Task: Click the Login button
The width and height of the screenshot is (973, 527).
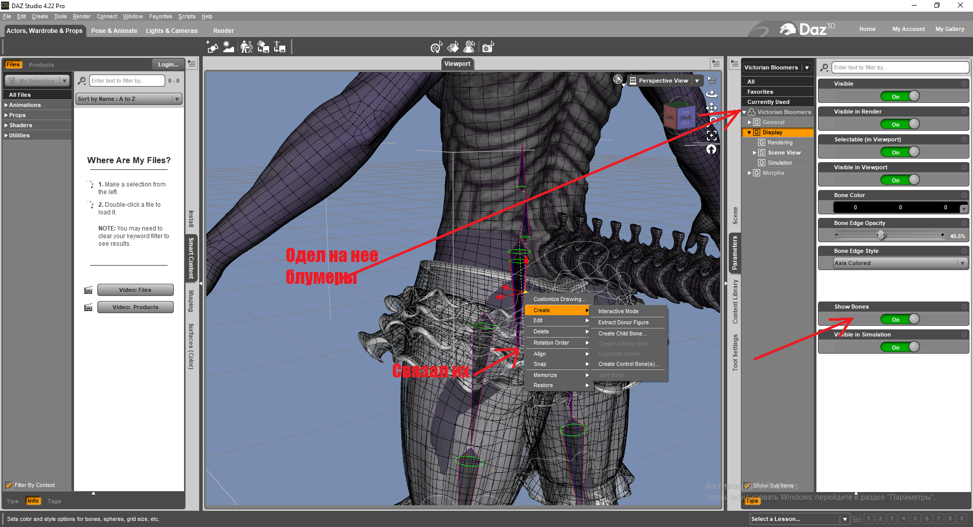Action: [x=167, y=64]
